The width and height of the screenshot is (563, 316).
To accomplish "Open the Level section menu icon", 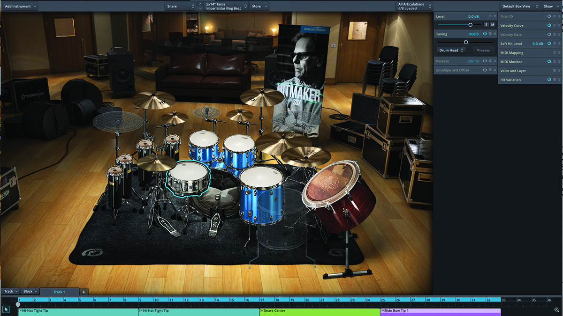I will point(490,16).
